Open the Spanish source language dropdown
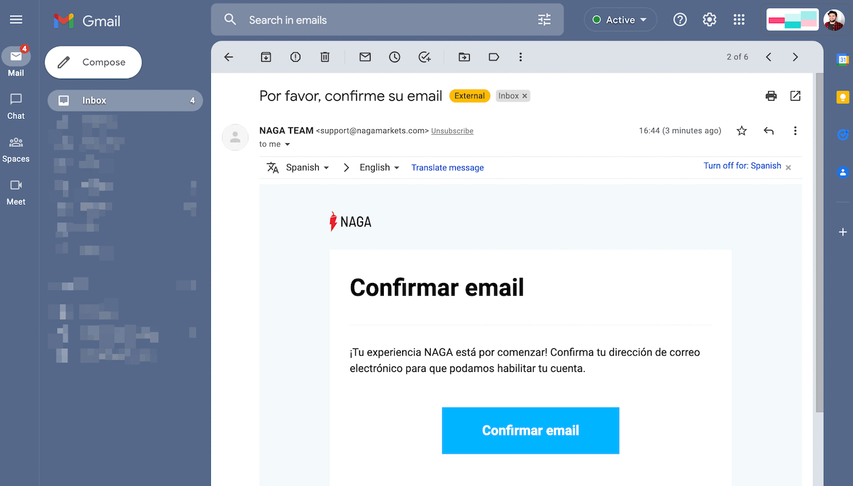The width and height of the screenshot is (853, 486). pyautogui.click(x=308, y=168)
